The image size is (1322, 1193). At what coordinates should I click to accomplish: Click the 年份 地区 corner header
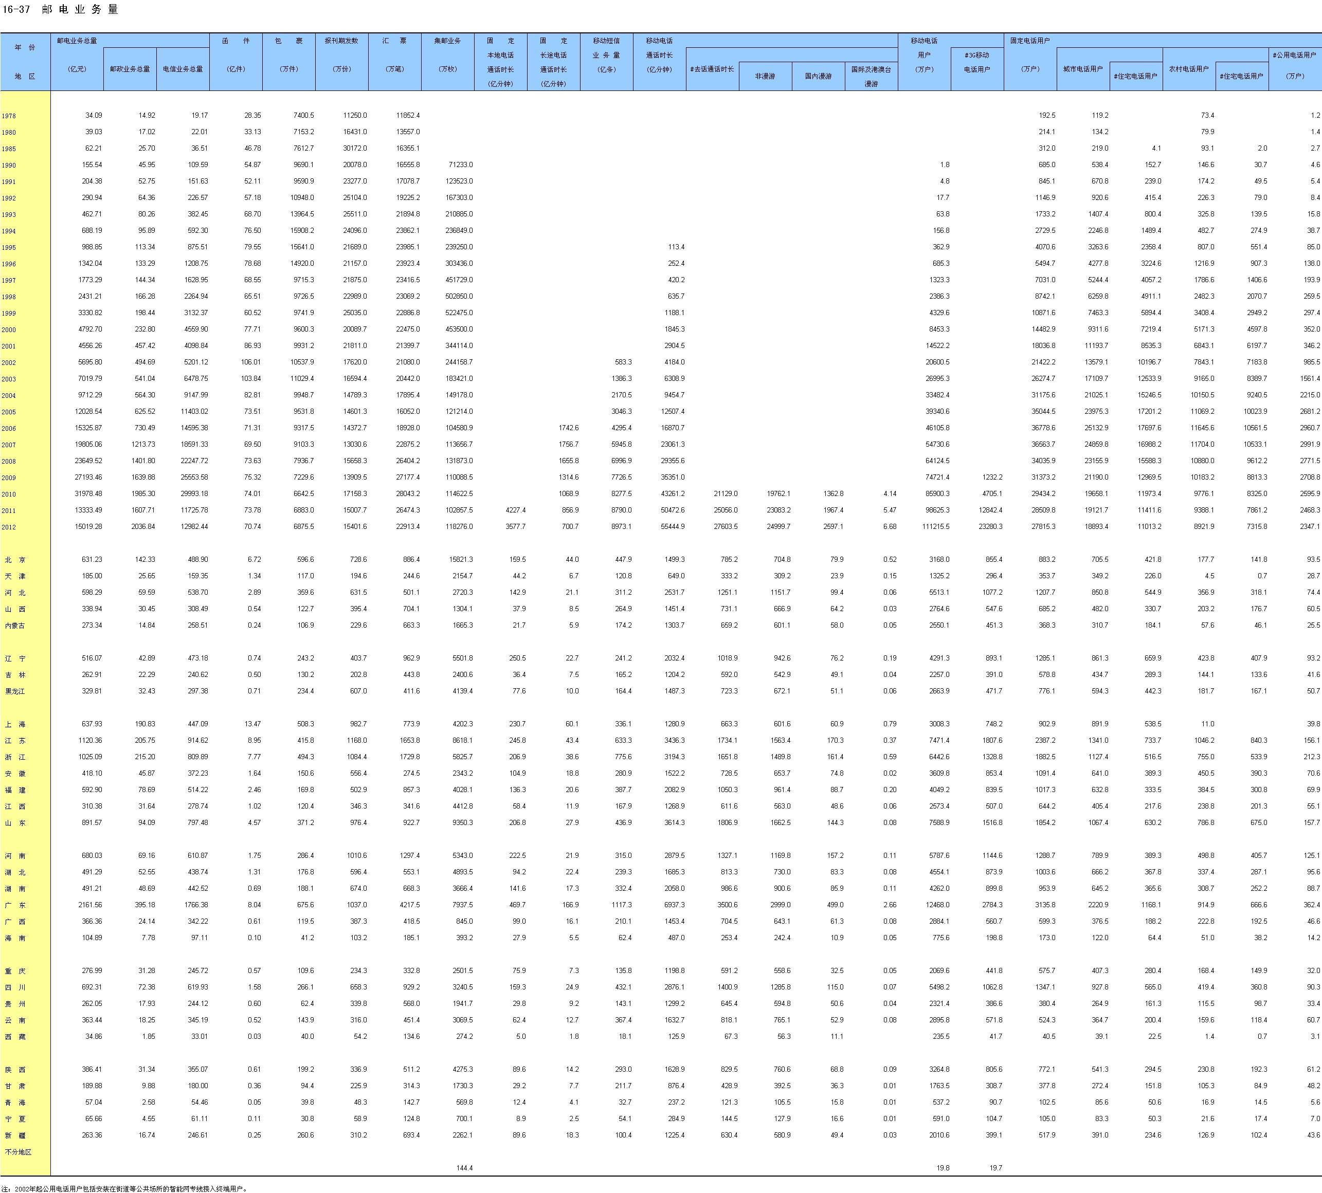point(25,62)
